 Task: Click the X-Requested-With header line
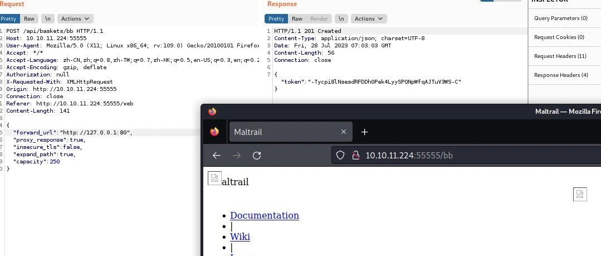(60, 82)
